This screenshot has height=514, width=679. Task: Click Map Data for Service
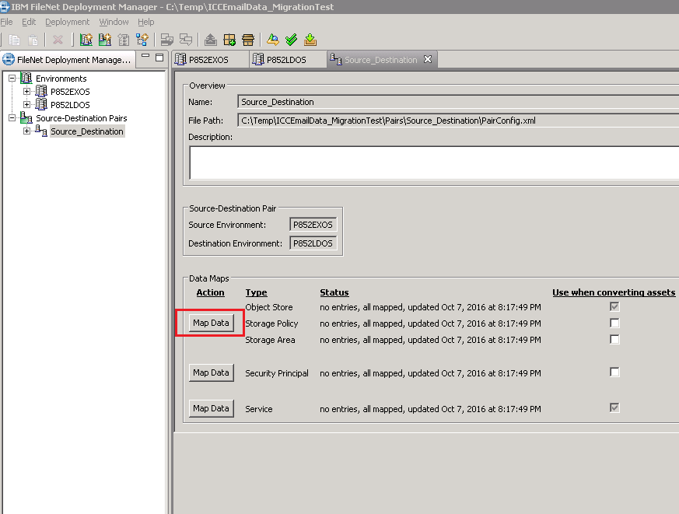210,408
